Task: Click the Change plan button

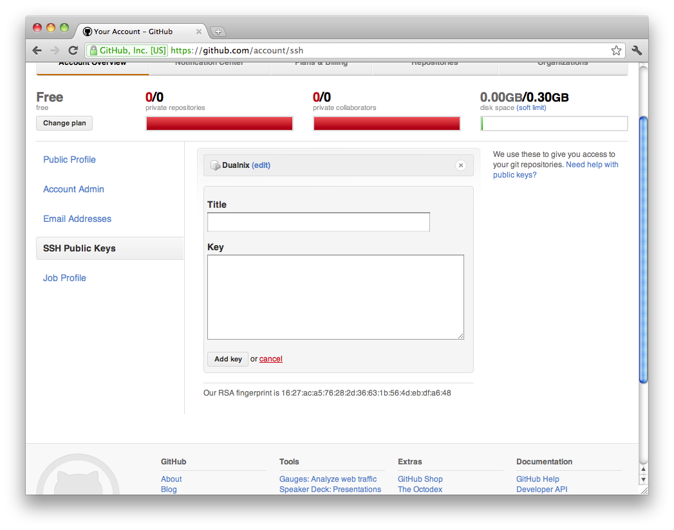Action: click(x=64, y=123)
